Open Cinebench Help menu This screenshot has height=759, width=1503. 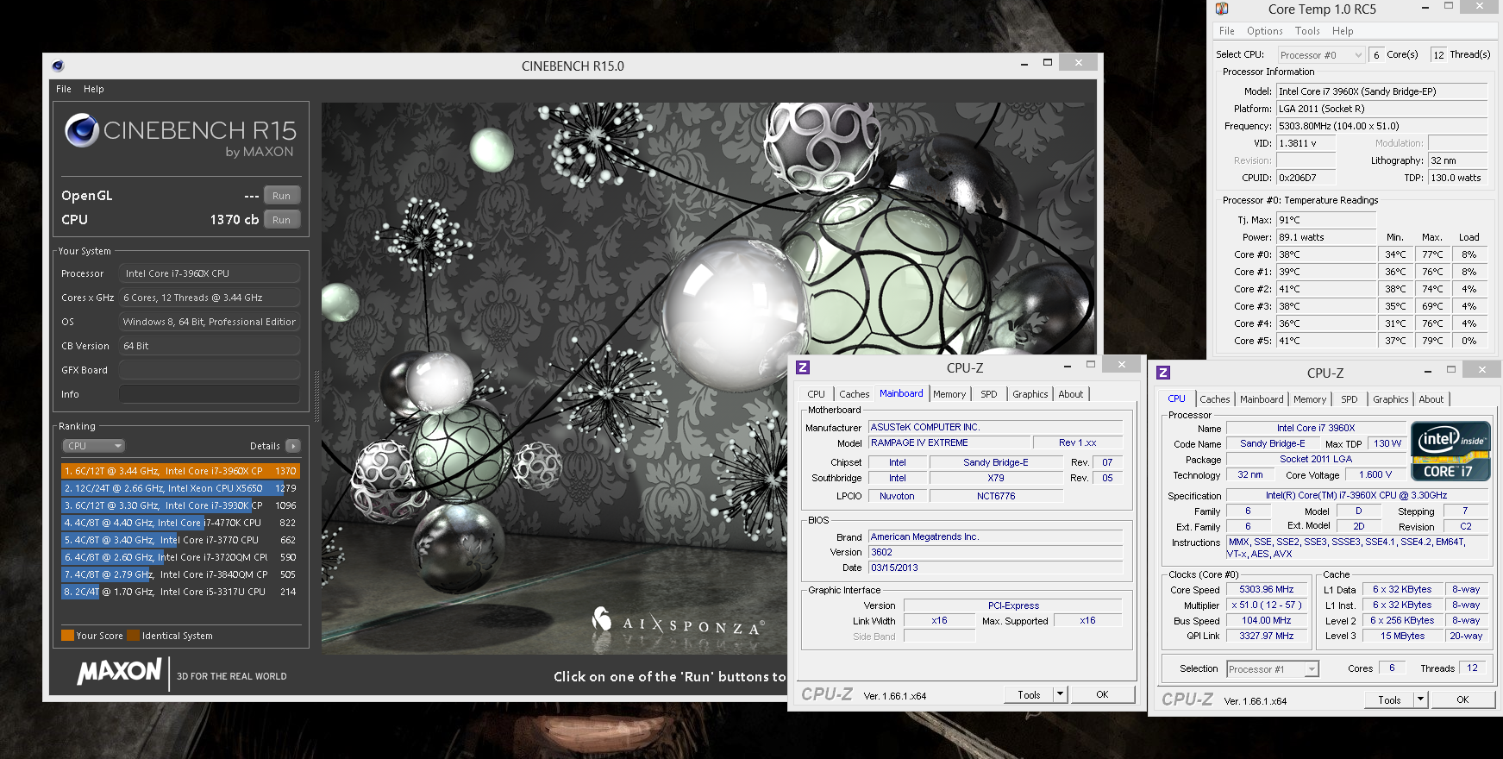click(94, 89)
